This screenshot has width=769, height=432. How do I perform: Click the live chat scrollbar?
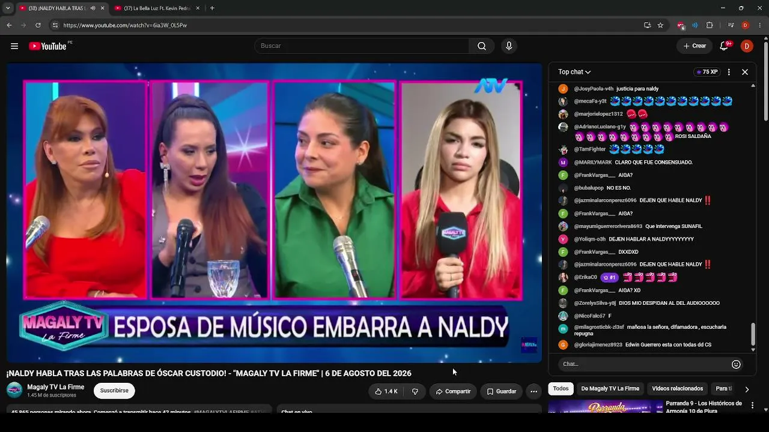tap(753, 335)
